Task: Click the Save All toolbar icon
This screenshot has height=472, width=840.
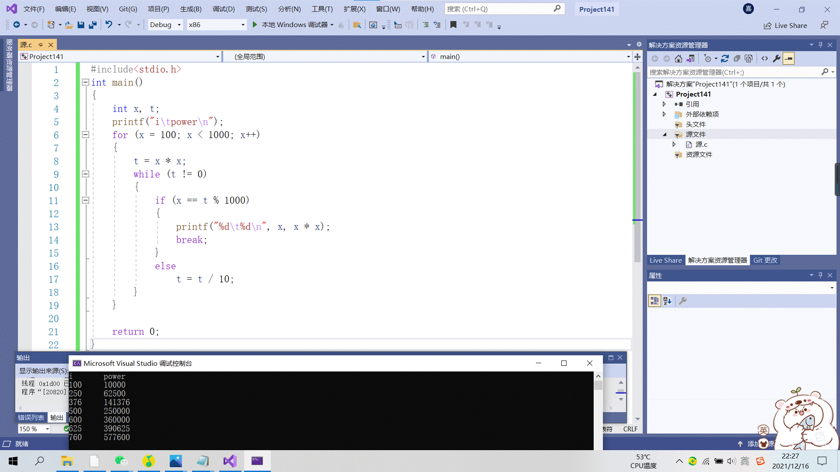Action: tap(92, 25)
